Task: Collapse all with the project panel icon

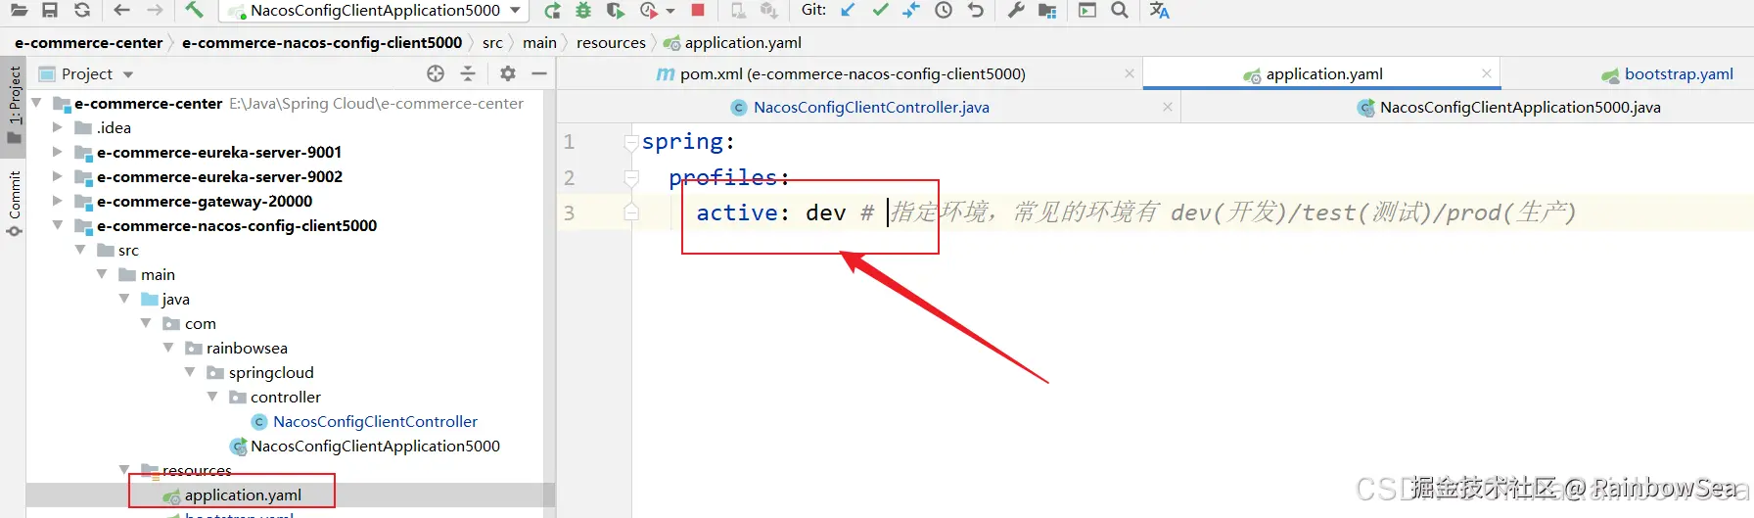Action: click(468, 73)
